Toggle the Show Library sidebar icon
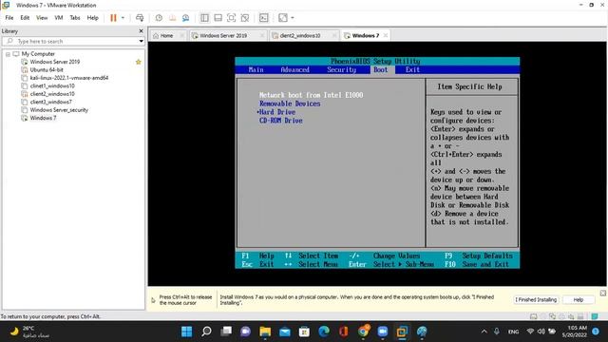 (204, 18)
